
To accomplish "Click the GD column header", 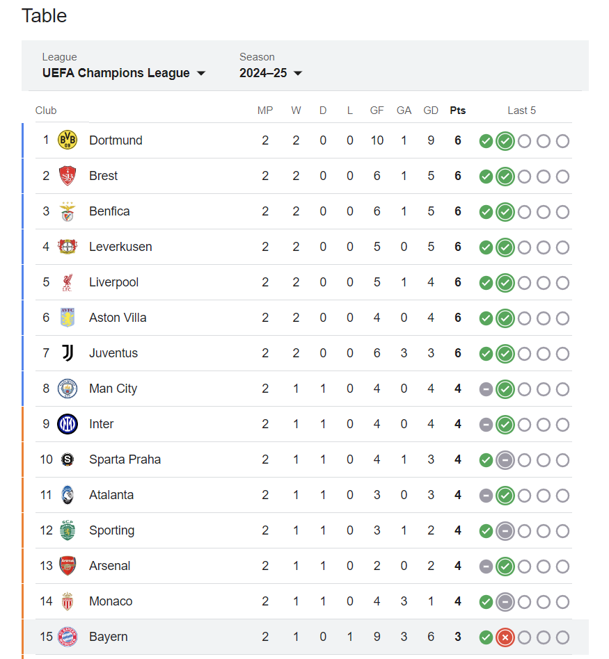I will [x=431, y=111].
